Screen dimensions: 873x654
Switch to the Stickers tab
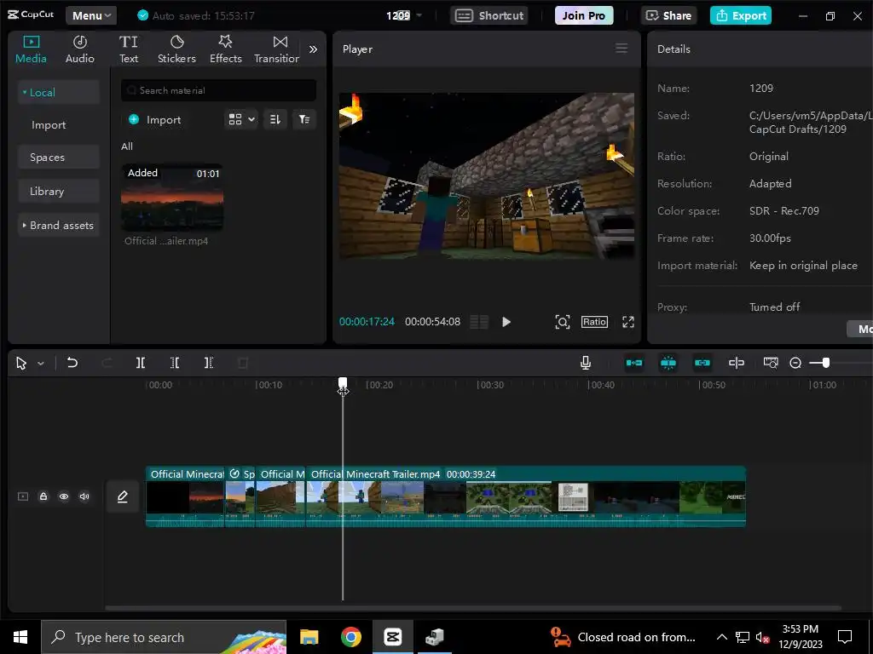[x=176, y=49]
